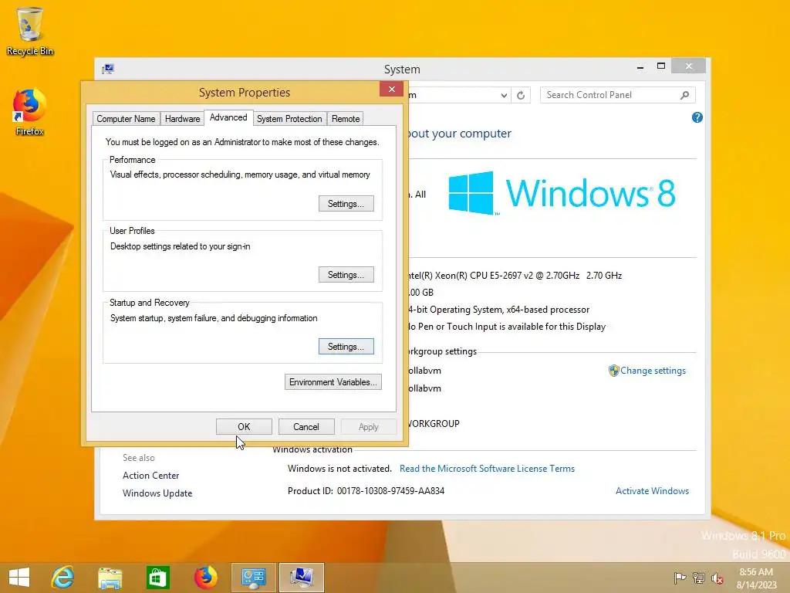Switch to the Computer Name tab
Viewport: 790px width, 593px height.
click(126, 119)
